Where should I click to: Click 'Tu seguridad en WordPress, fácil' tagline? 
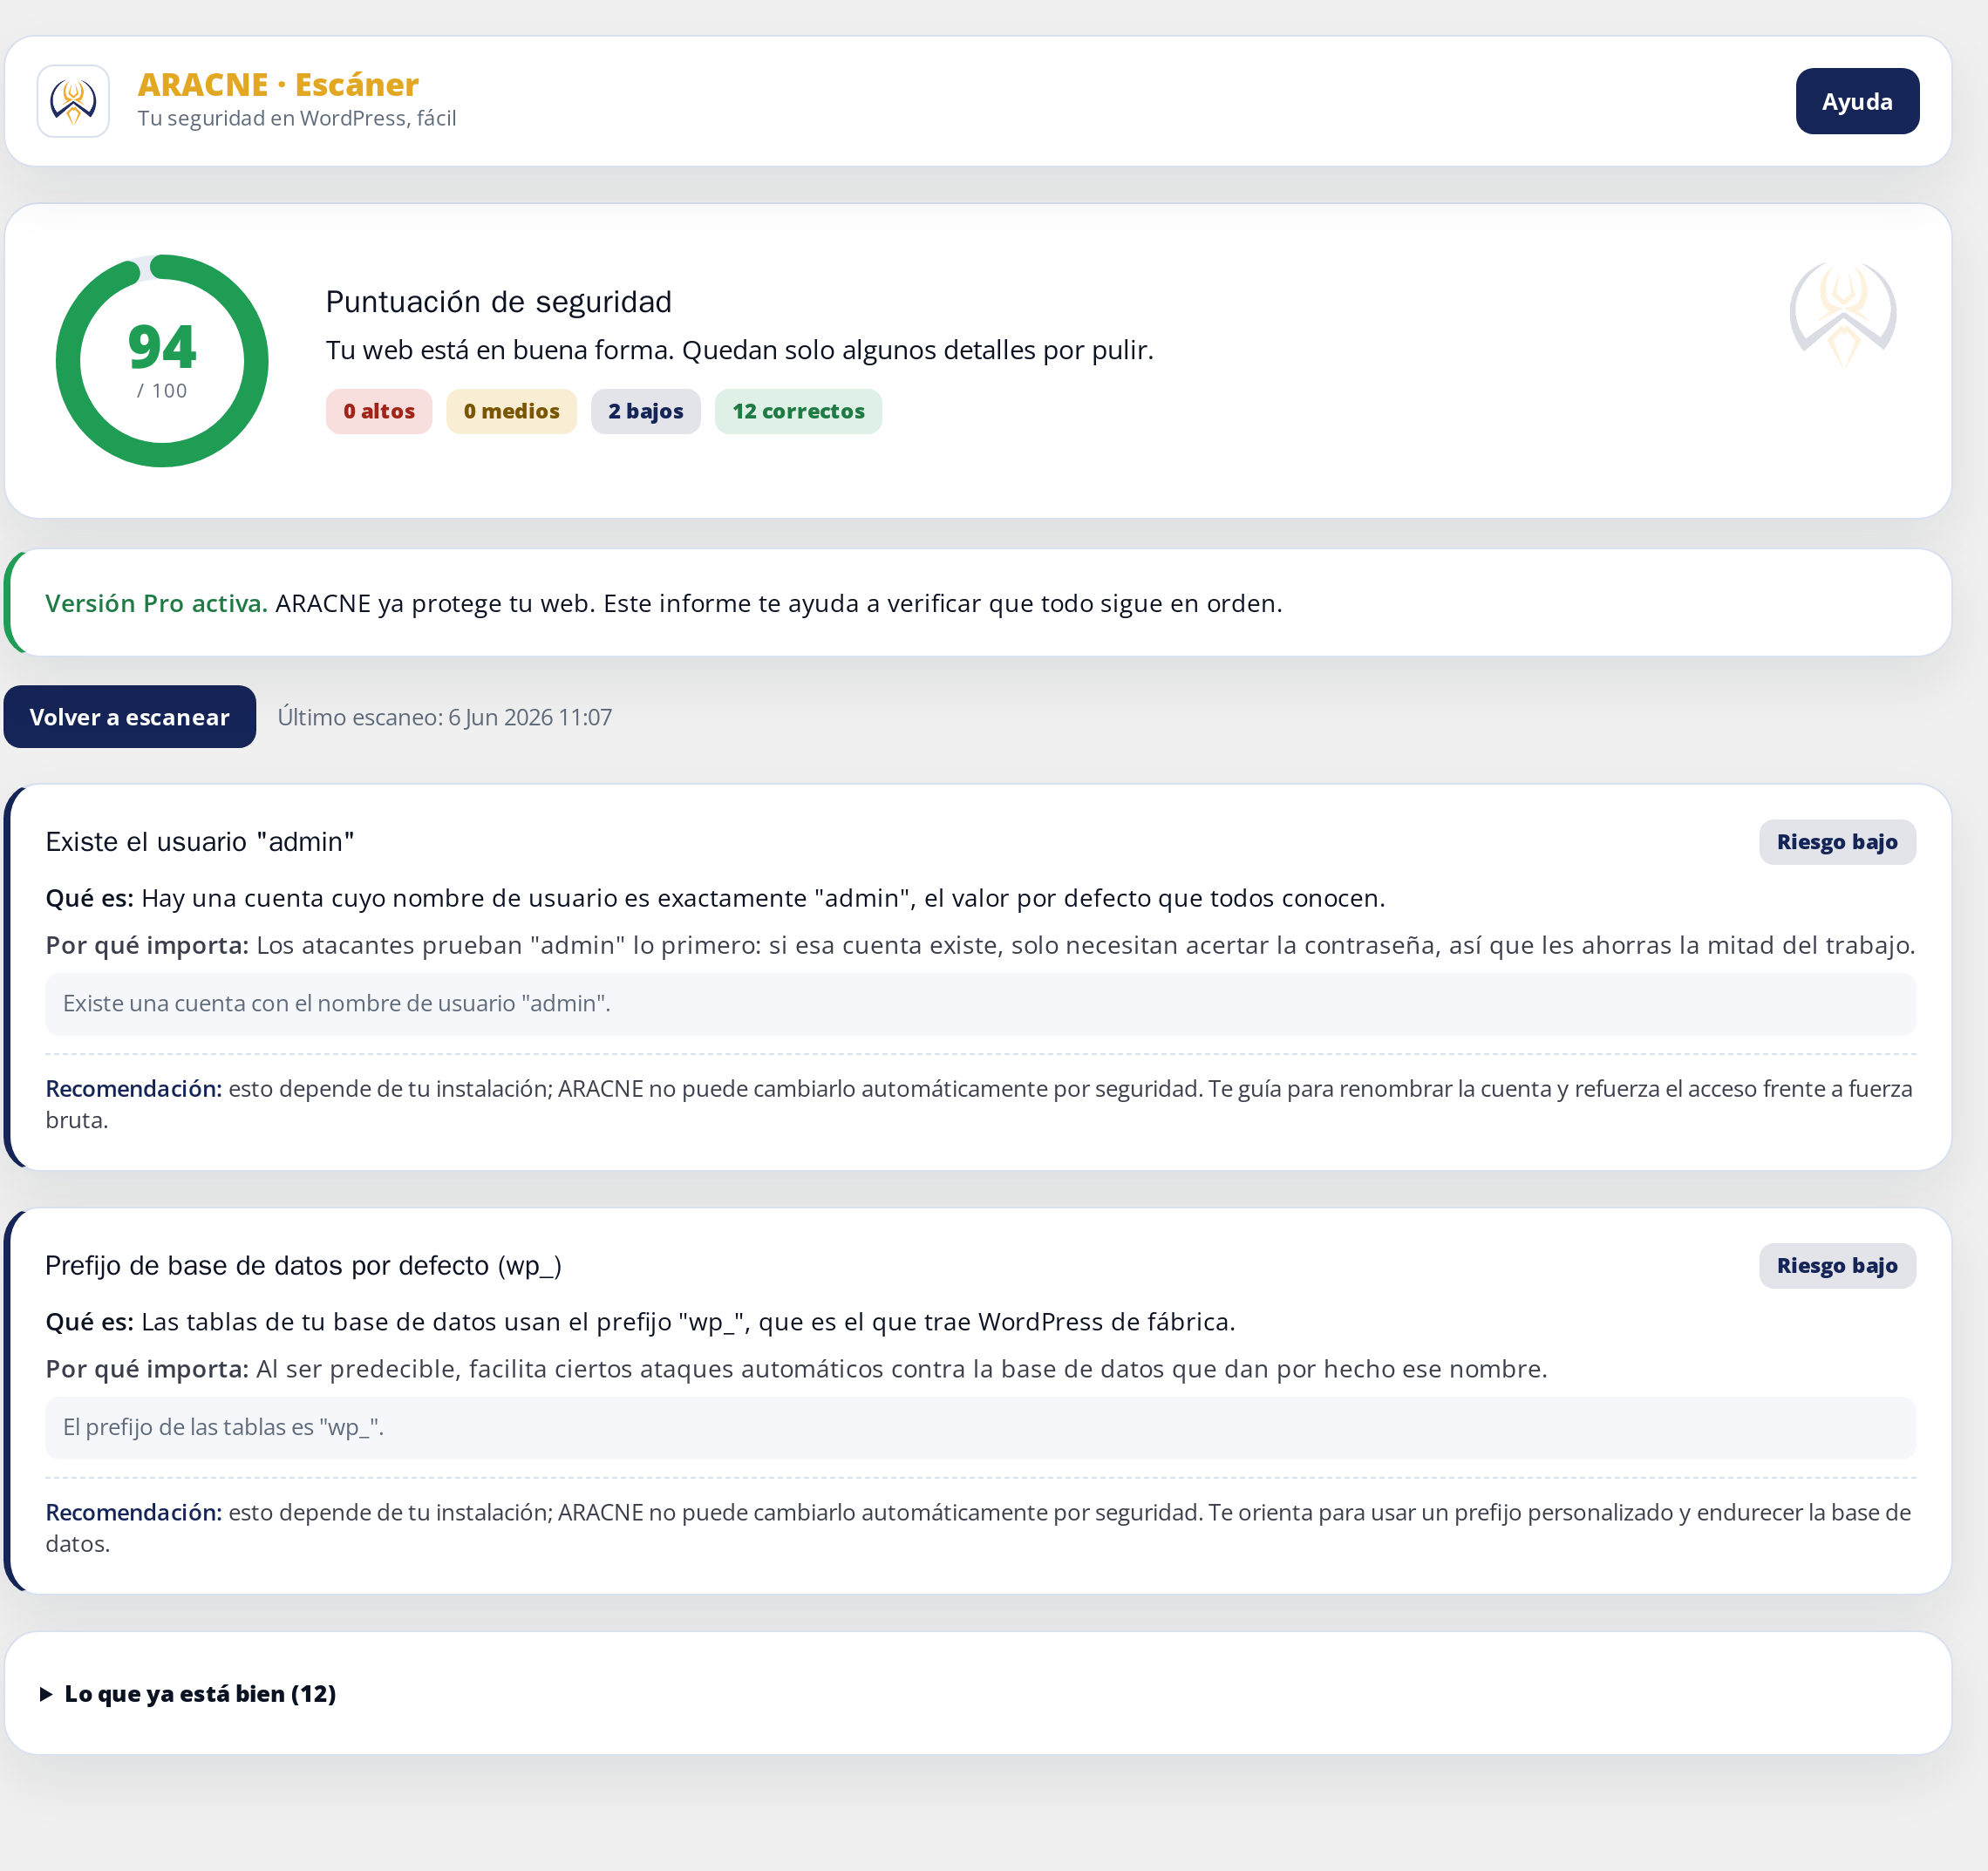297,118
